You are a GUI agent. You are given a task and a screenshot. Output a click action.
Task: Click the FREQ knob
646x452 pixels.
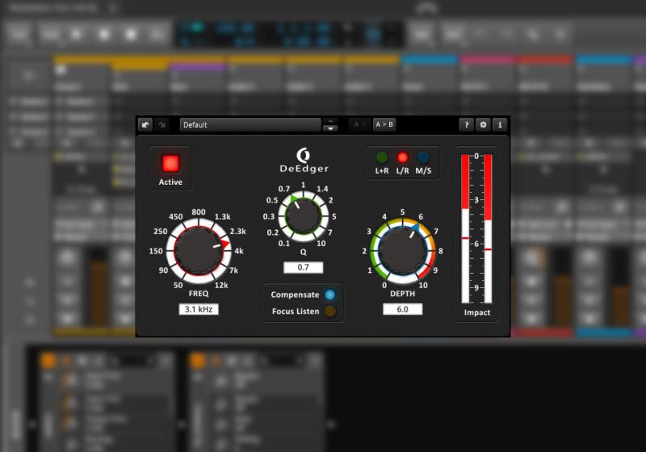click(x=198, y=251)
